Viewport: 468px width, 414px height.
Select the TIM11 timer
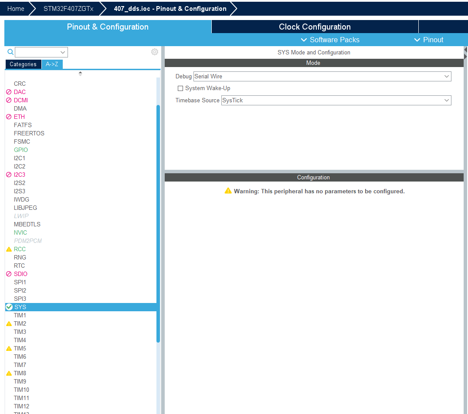click(x=21, y=398)
